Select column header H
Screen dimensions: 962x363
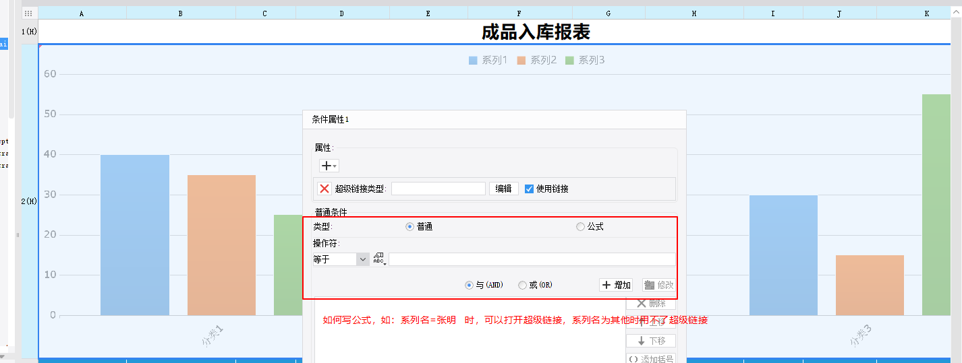coord(694,13)
